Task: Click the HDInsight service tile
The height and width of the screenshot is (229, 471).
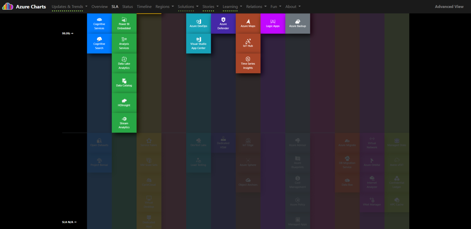Action: coord(124,103)
